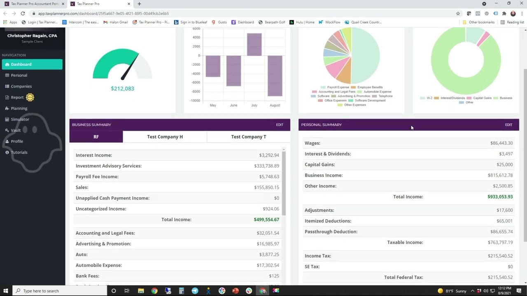Switch to the Test Company H tab
The height and width of the screenshot is (296, 527).
tap(165, 136)
